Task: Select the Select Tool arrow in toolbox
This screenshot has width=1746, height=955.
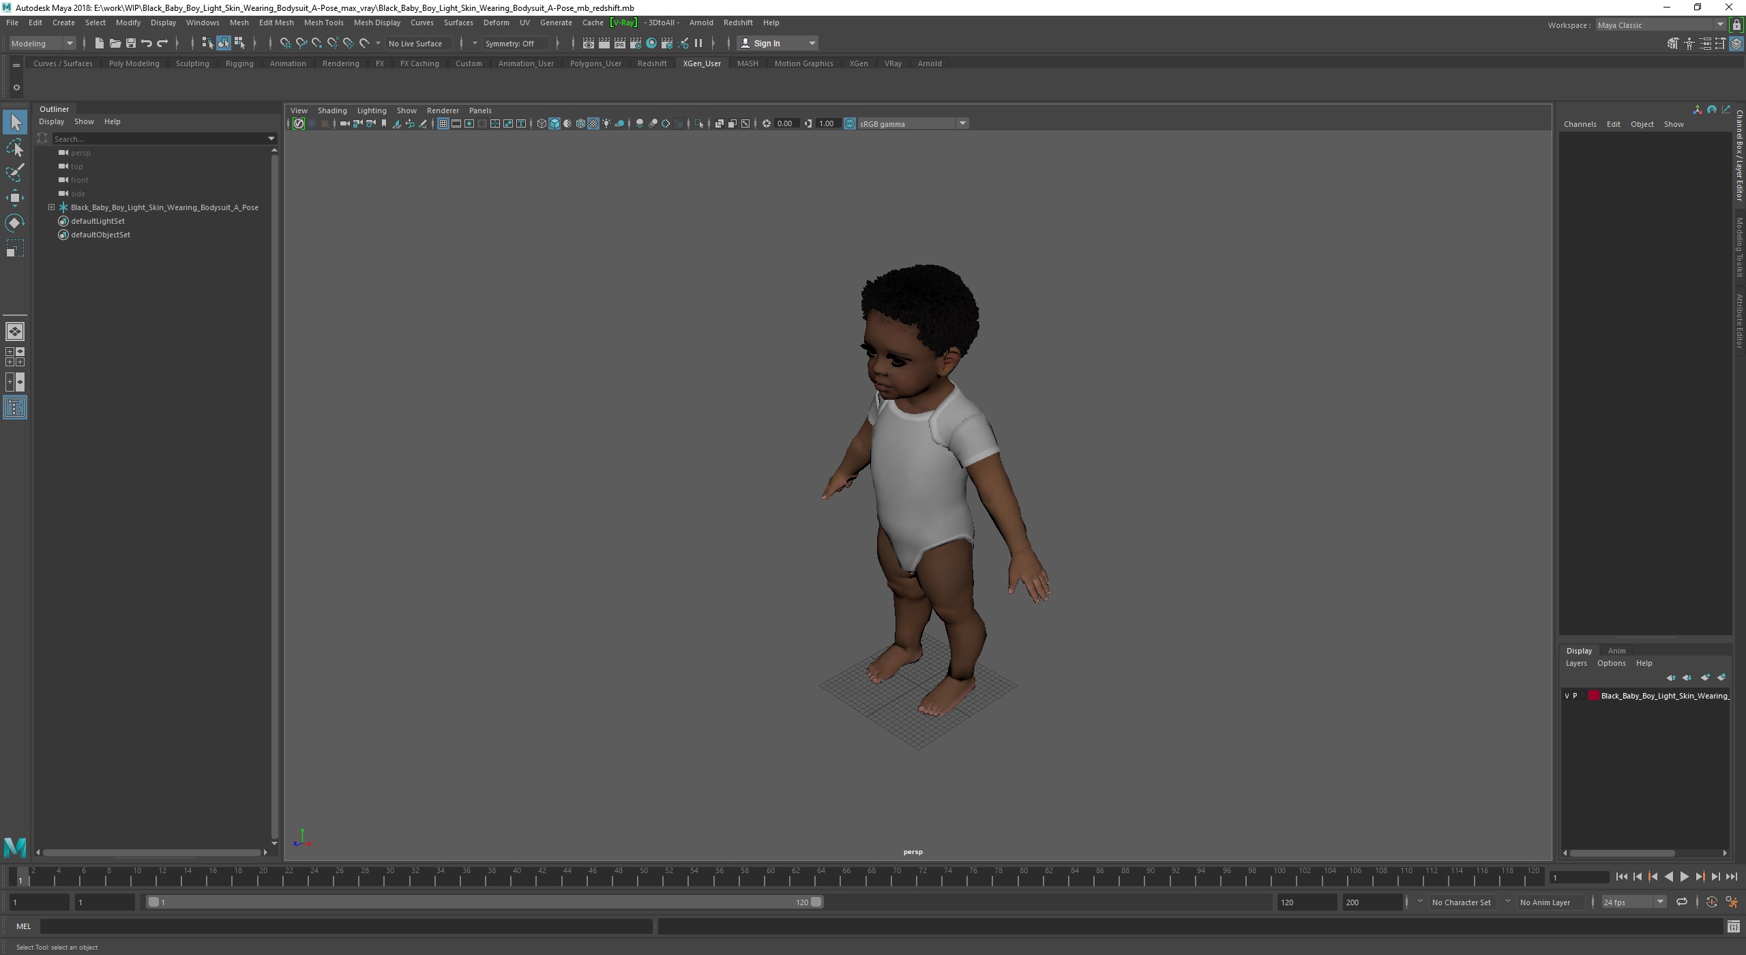Action: click(x=15, y=123)
